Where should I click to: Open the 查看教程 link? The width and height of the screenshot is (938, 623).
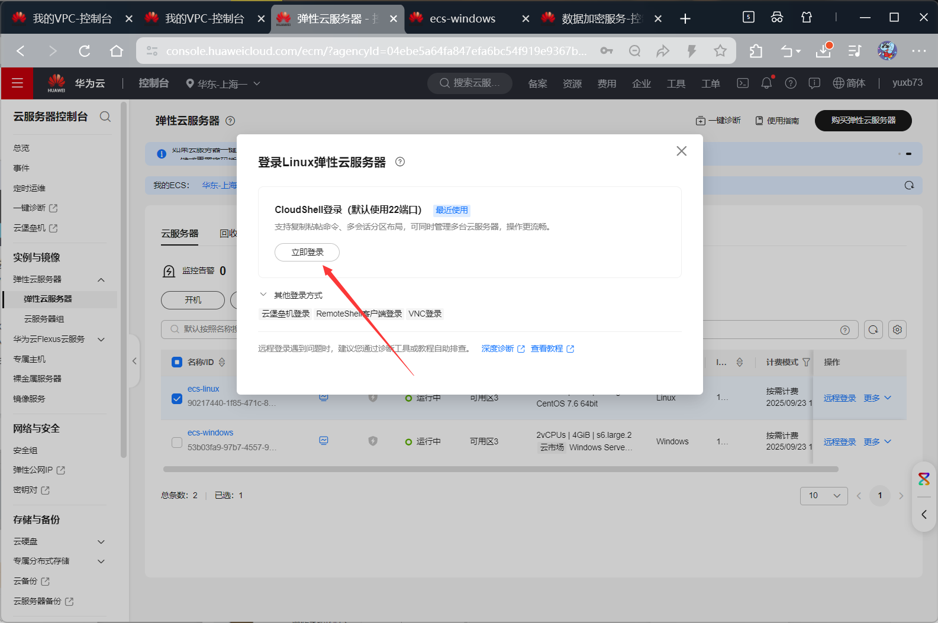[552, 348]
